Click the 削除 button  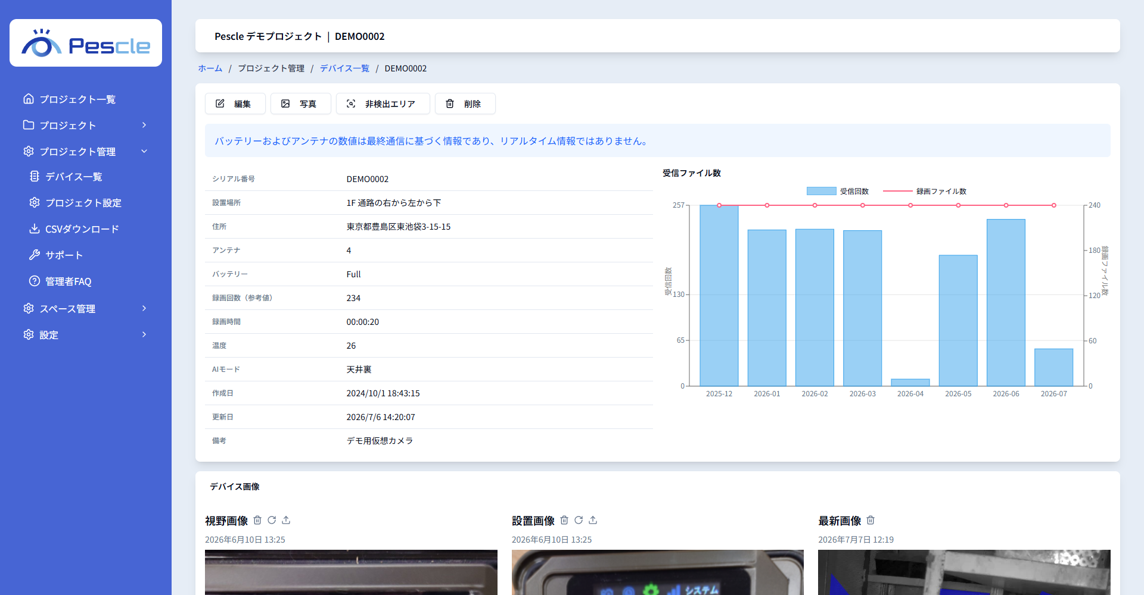(x=465, y=104)
